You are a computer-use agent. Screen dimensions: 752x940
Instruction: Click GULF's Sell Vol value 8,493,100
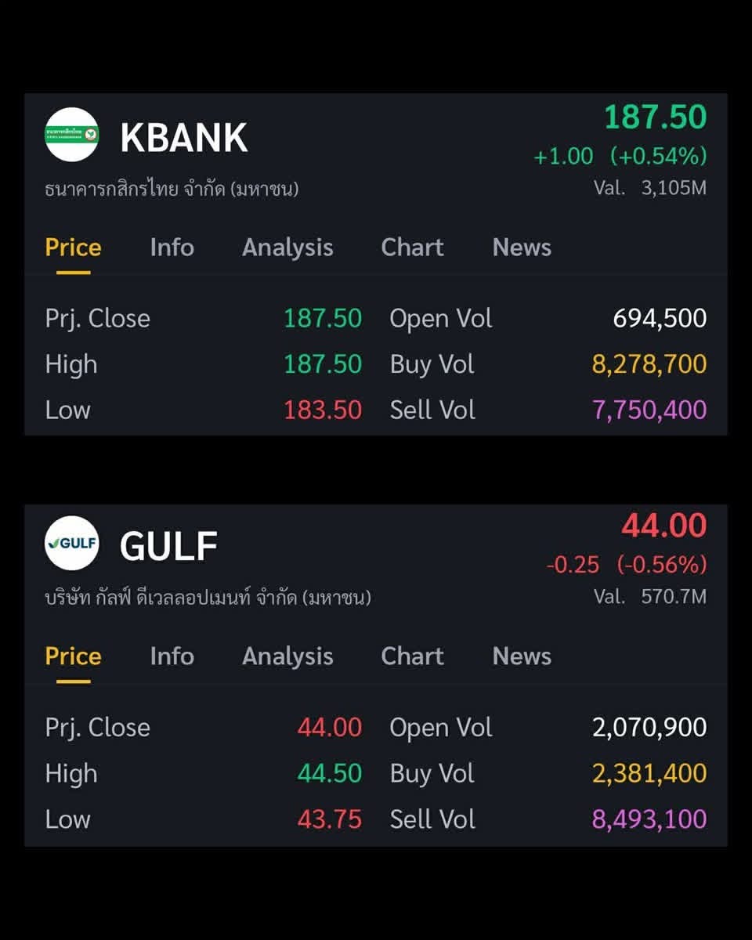649,819
